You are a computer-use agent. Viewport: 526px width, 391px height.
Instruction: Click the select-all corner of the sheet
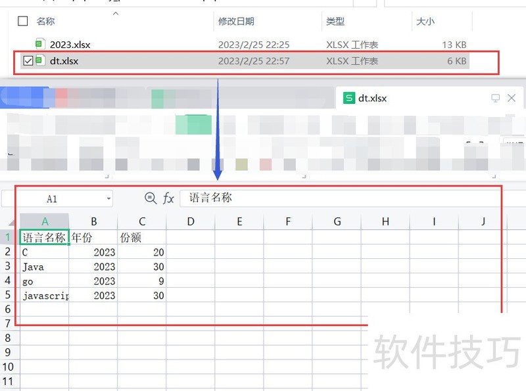[10, 221]
